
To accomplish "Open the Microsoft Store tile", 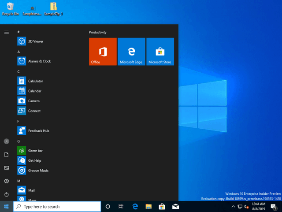I will [x=160, y=52].
